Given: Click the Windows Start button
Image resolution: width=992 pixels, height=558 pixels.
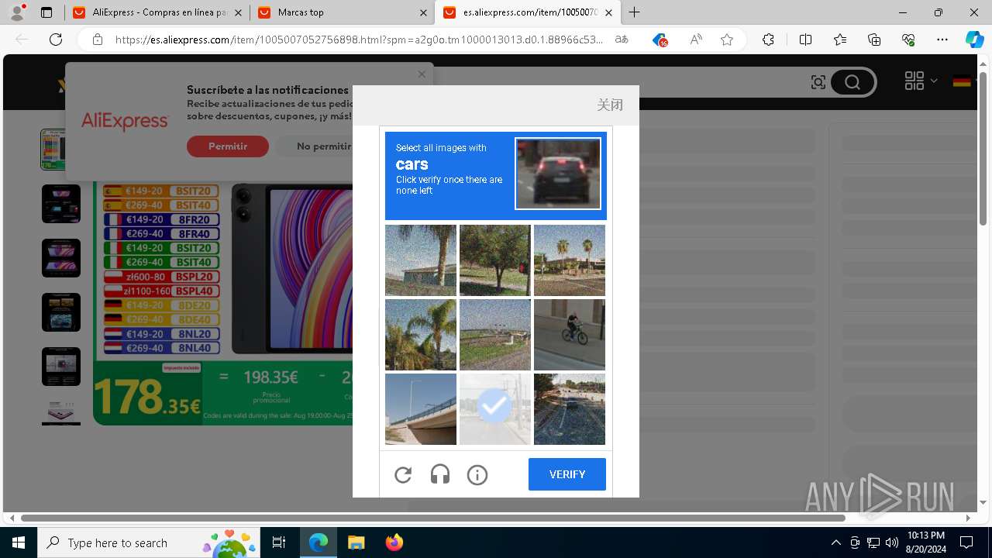Looking at the screenshot, I should coord(19,542).
